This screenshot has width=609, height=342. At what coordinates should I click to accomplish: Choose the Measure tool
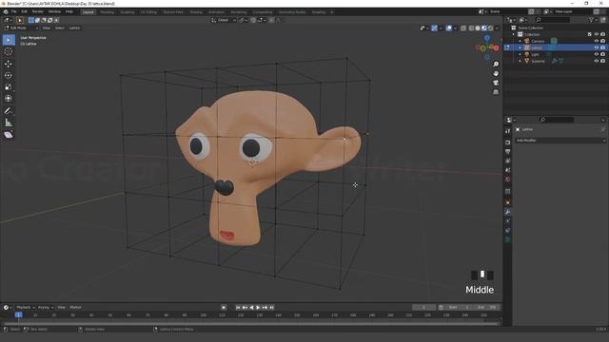(x=9, y=123)
